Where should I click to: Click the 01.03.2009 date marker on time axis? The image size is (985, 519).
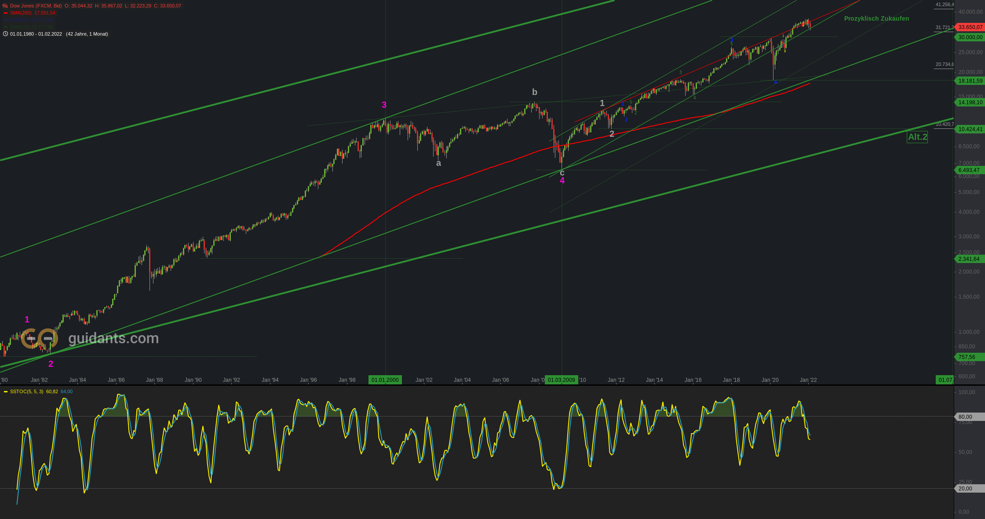pos(562,380)
